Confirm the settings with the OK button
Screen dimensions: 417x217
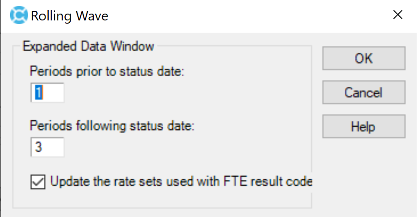point(364,58)
